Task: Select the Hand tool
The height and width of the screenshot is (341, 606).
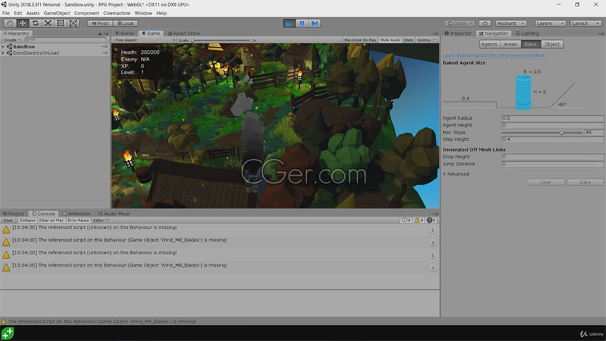Action: 10,23
